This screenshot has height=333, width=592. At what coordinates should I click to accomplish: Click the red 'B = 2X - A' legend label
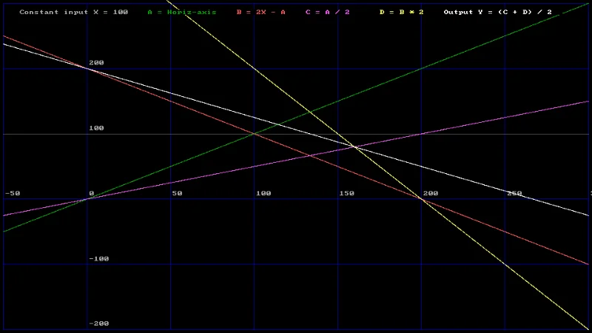click(x=261, y=12)
